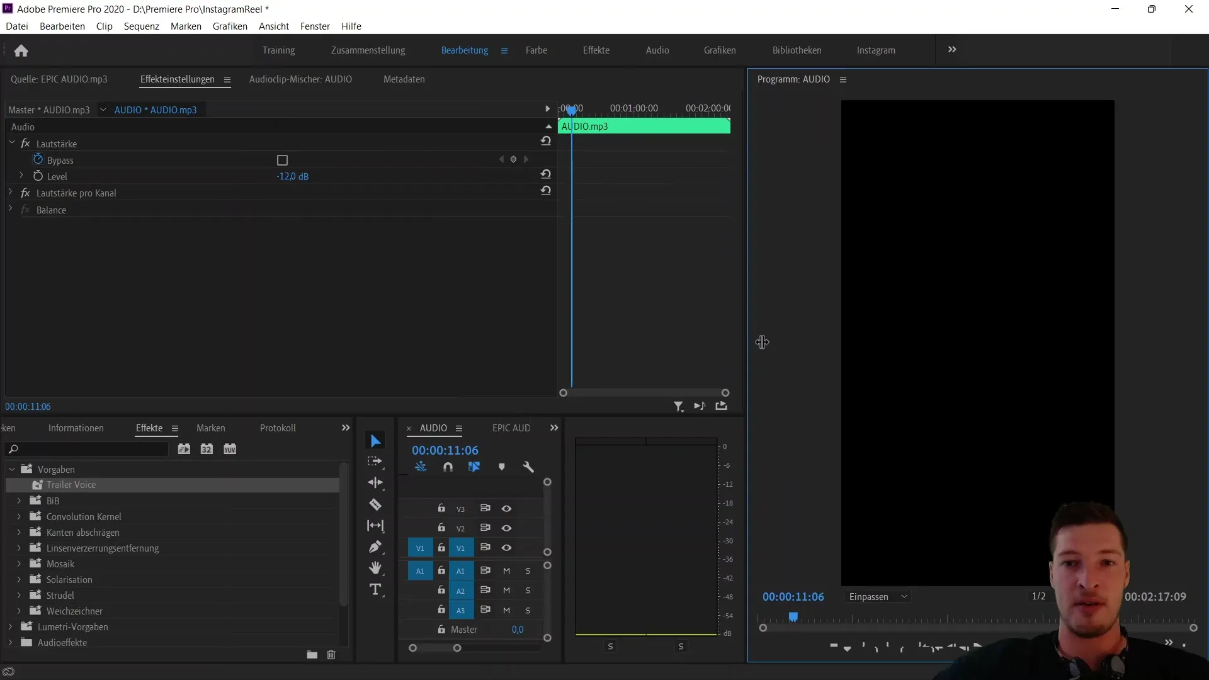Filter YUV effects in Effekte panel

tap(230, 449)
